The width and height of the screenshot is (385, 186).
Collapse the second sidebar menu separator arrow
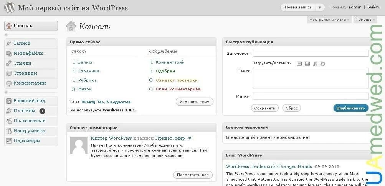7,92
